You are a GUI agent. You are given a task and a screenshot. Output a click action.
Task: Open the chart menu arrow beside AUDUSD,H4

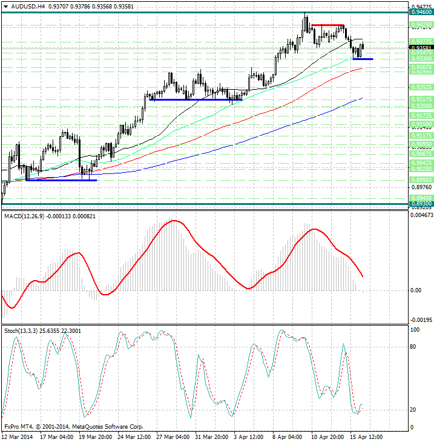[5, 7]
